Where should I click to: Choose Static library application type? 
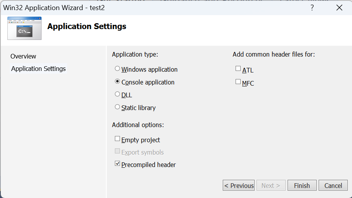coord(117,107)
